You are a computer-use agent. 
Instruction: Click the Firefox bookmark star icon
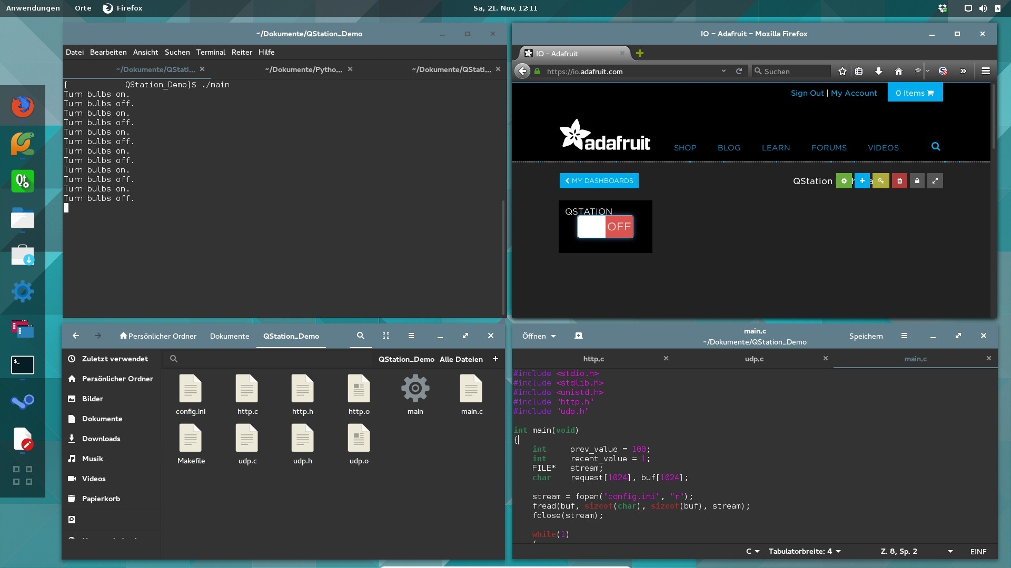(x=843, y=71)
